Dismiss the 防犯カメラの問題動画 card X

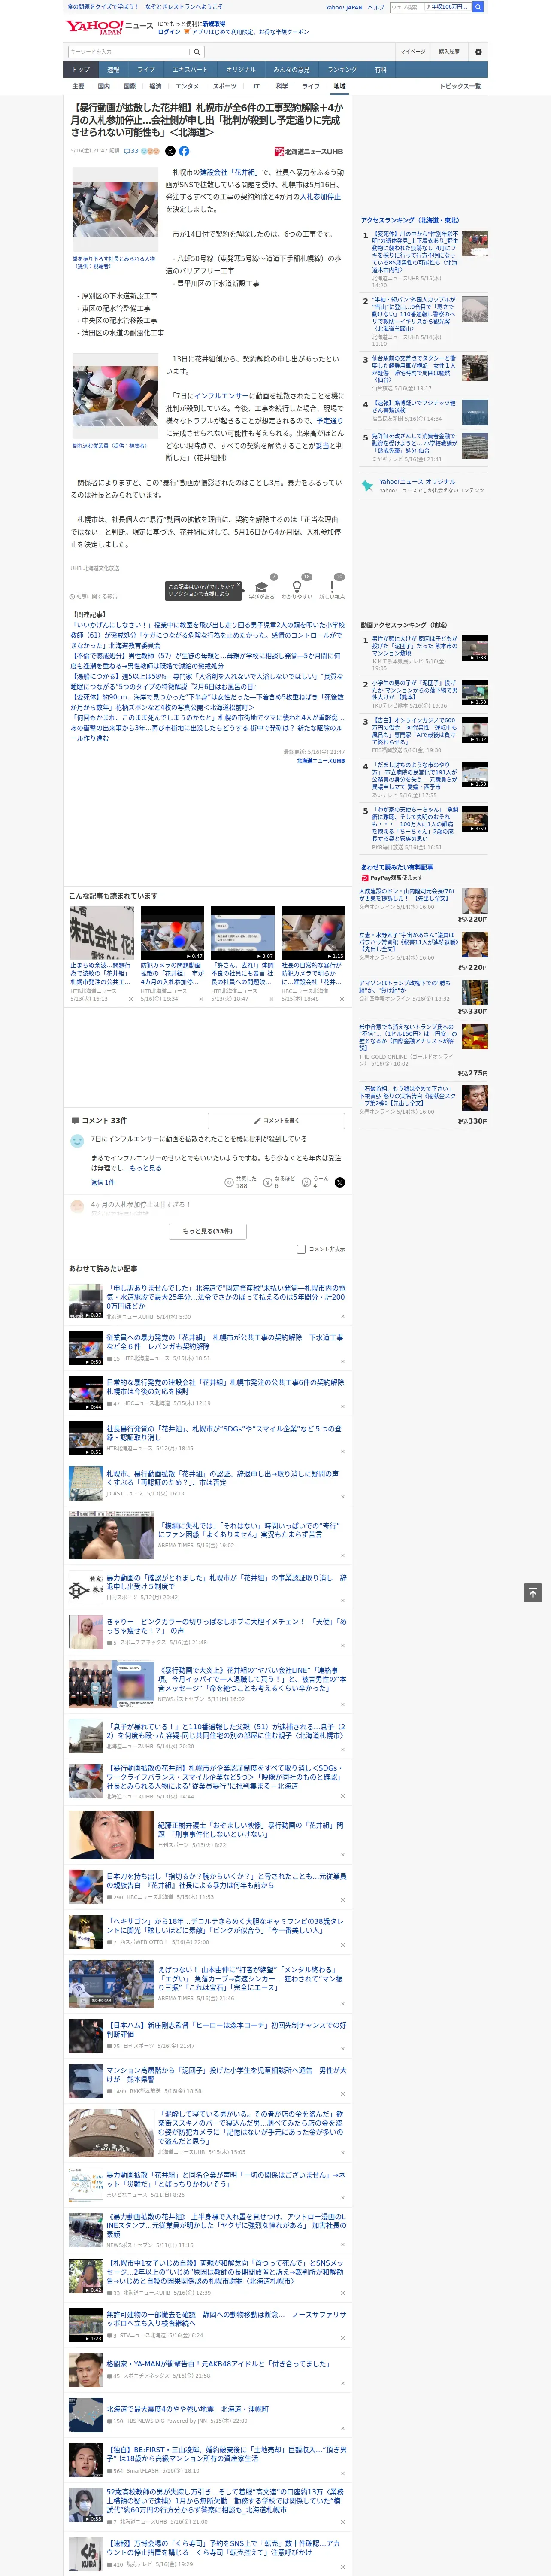(201, 998)
